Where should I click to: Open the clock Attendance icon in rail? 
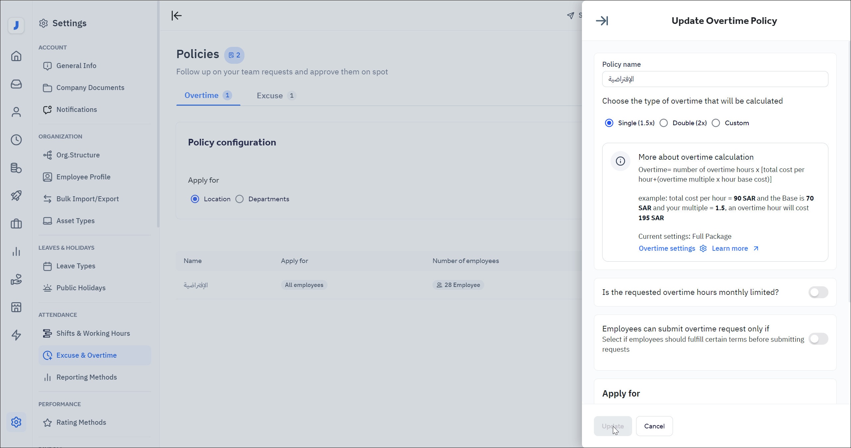16,140
